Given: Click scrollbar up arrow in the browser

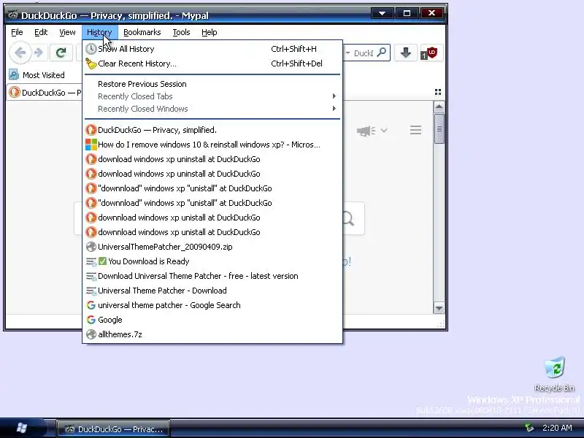Looking at the screenshot, I should point(439,107).
